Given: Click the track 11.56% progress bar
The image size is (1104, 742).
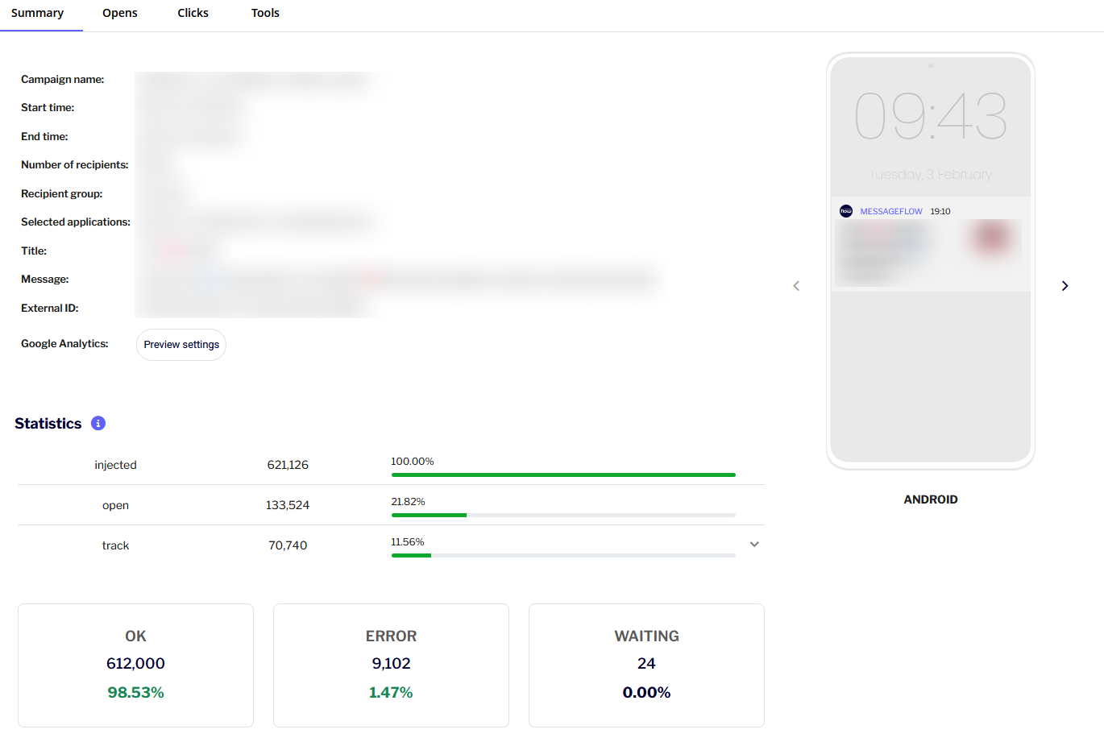Looking at the screenshot, I should pyautogui.click(x=562, y=555).
